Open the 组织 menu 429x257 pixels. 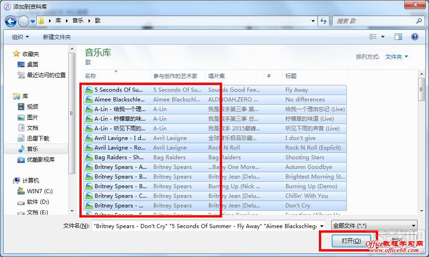point(20,37)
